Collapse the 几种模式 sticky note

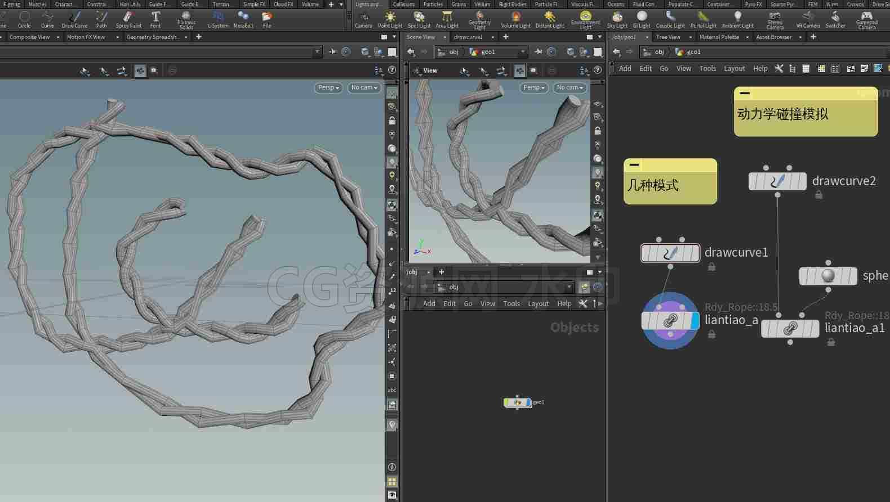point(634,165)
